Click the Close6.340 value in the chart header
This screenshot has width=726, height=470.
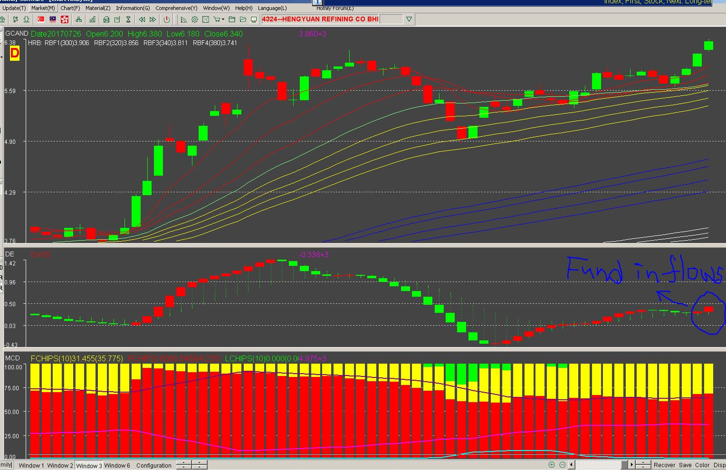223,34
